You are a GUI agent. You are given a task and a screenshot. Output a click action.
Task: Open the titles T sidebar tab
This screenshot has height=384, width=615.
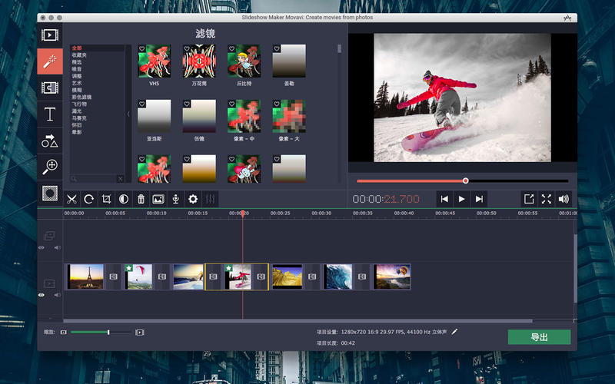[x=50, y=114]
